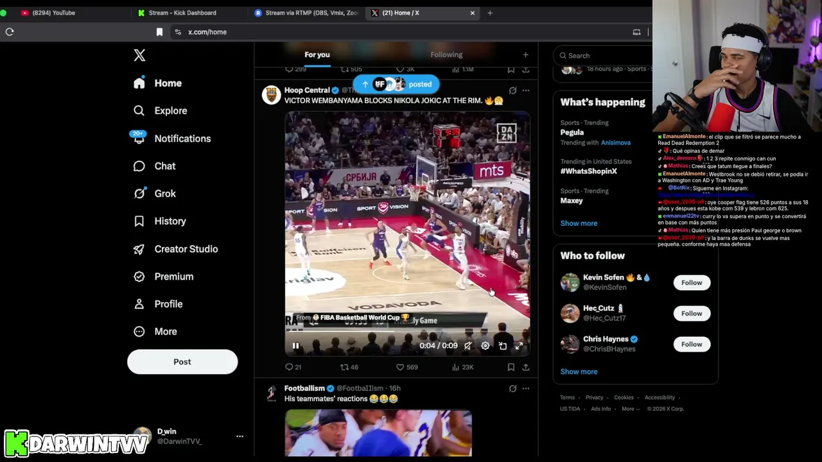Open the Pegula trending topic
Viewport: 822px width, 462px height.
coord(572,132)
